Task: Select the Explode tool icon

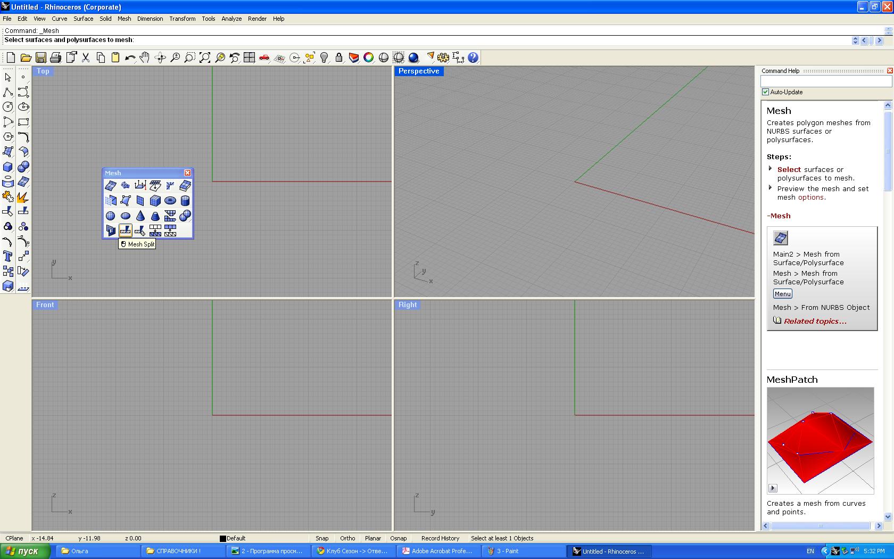Action: pos(23,197)
